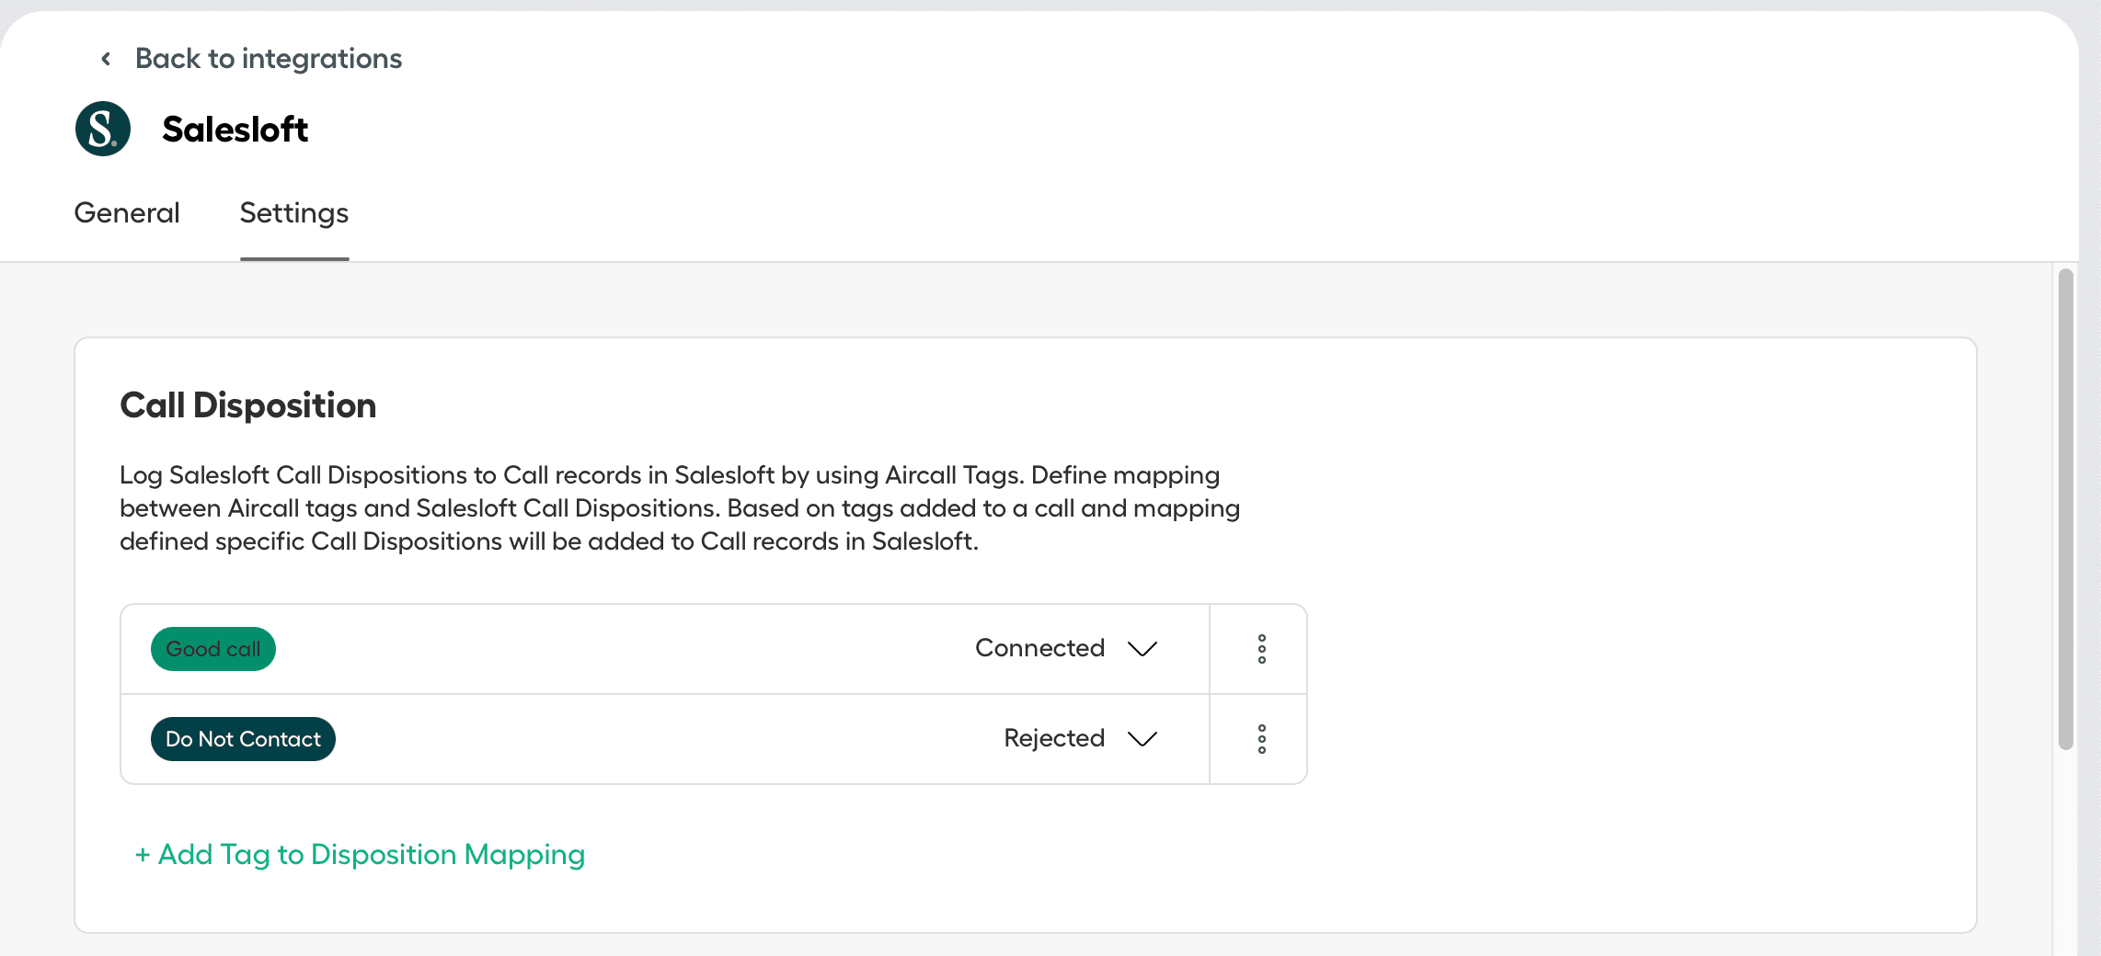Click the green Good call tag
The height and width of the screenshot is (956, 2101).
(x=213, y=649)
